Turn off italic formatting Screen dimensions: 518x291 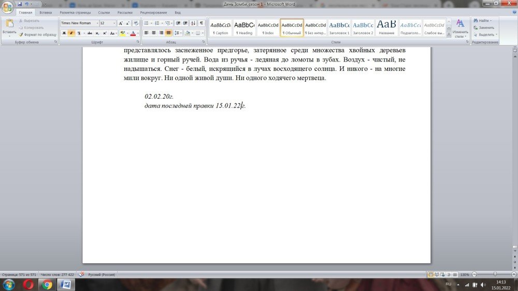pos(71,33)
